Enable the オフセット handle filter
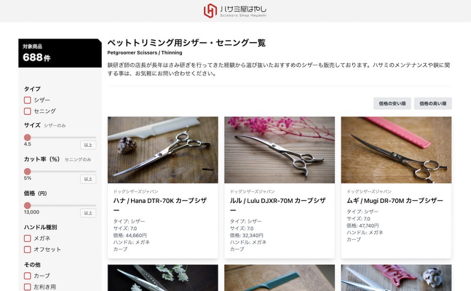Screen dimensions: 471x291 pyautogui.click(x=27, y=250)
